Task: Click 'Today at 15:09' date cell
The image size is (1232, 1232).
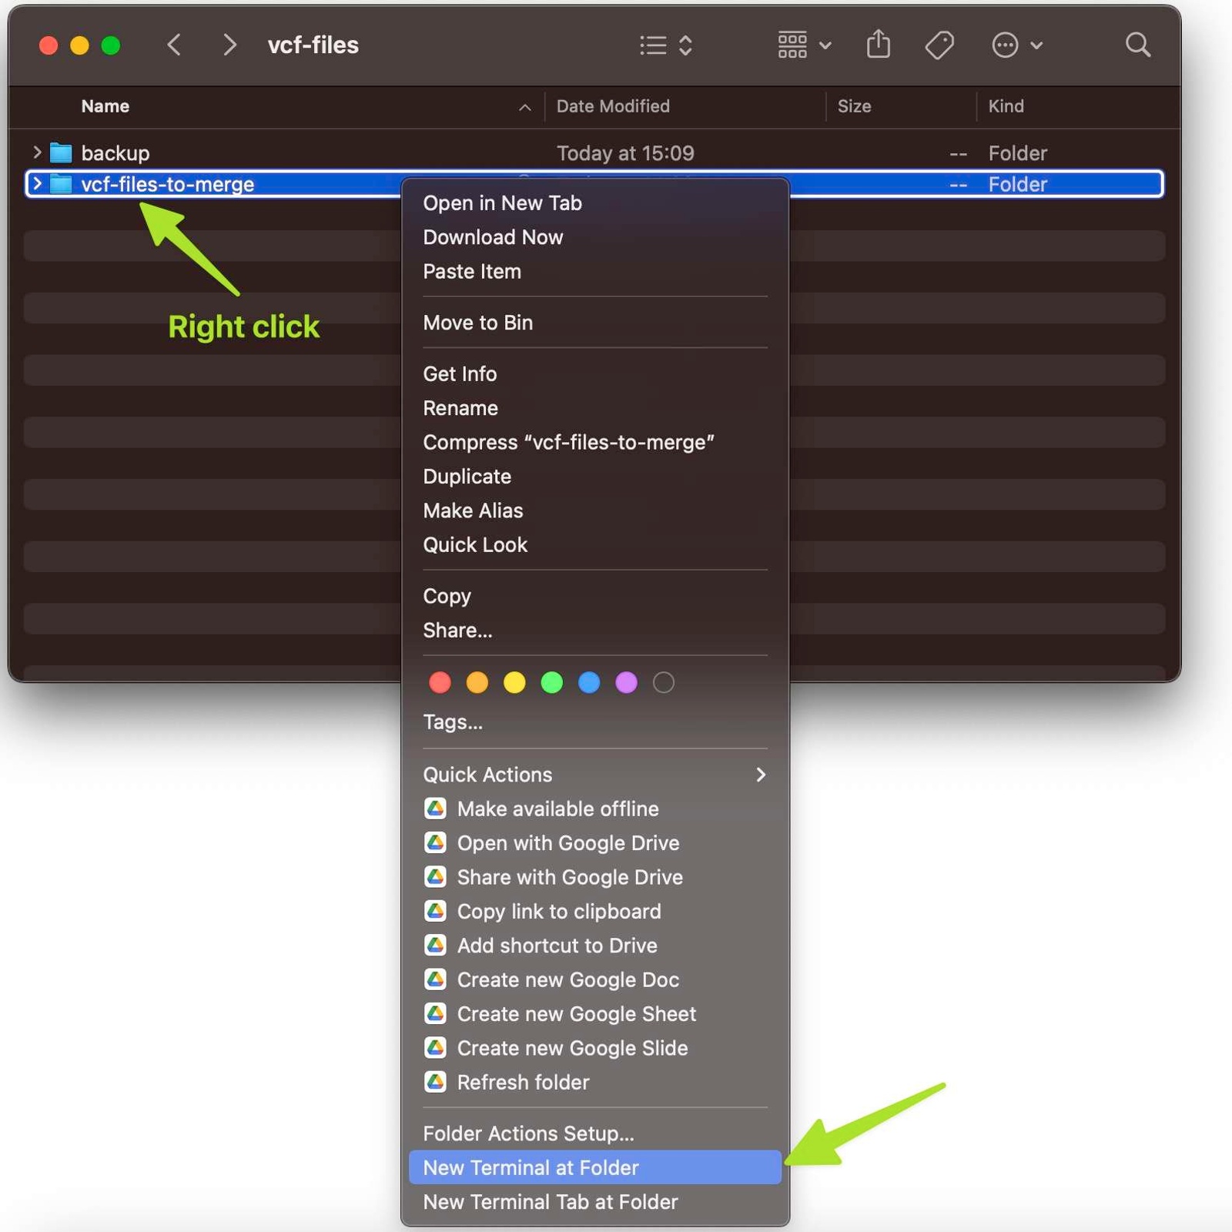Action: pos(625,153)
